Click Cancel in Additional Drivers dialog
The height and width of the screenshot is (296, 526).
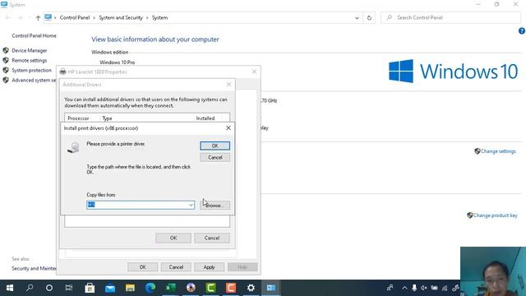[x=212, y=238]
